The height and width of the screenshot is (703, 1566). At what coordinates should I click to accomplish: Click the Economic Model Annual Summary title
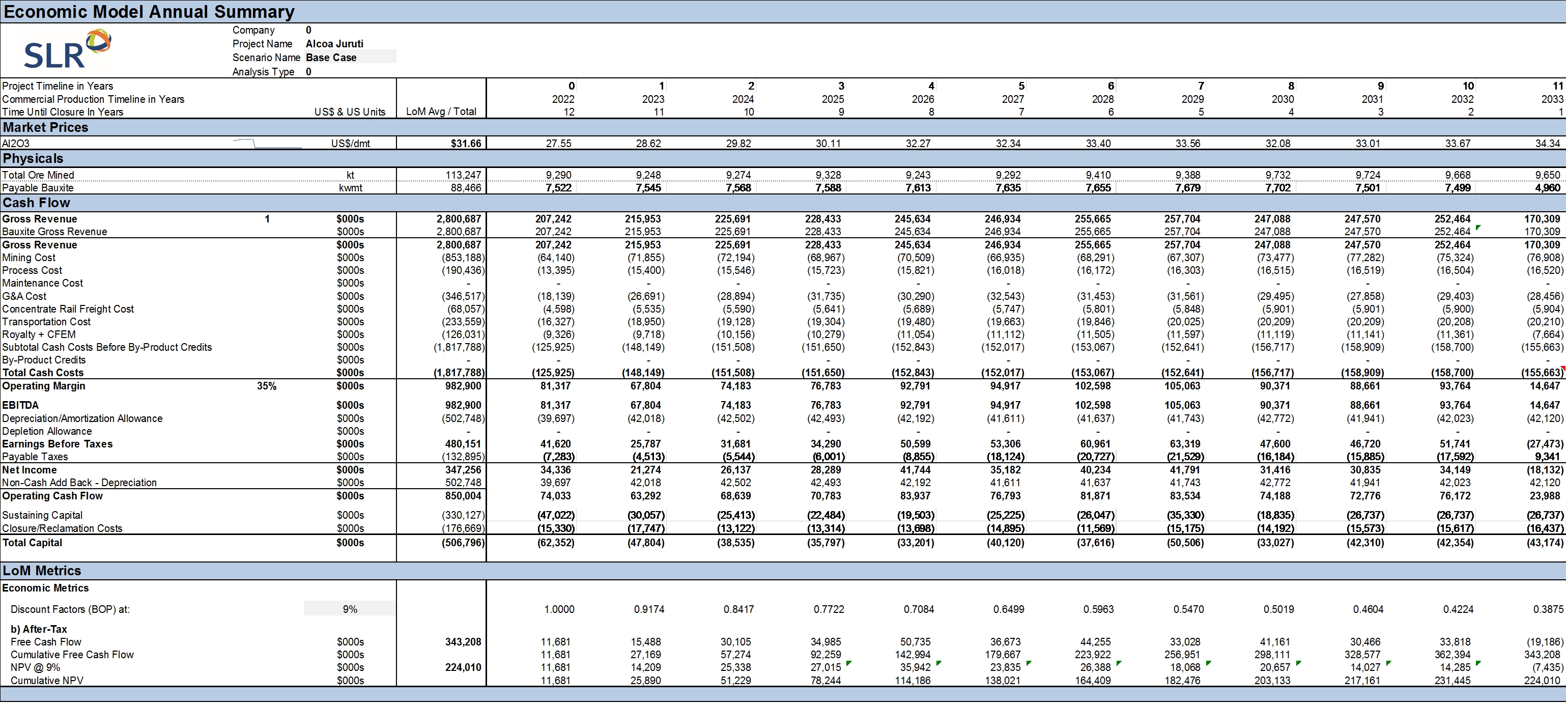tap(149, 12)
